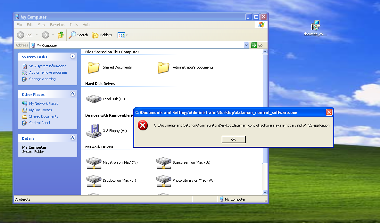Open the Tools menu
The image size is (380, 223).
click(74, 25)
